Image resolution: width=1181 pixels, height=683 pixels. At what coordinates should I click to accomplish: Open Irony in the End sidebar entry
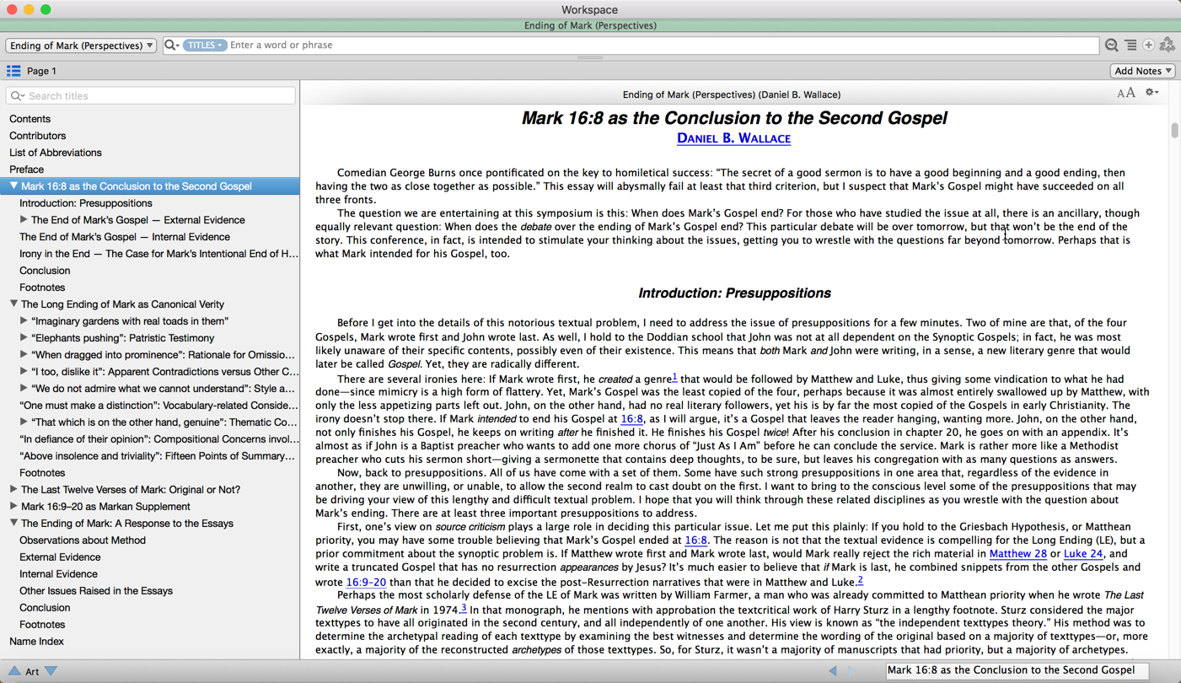tap(158, 254)
